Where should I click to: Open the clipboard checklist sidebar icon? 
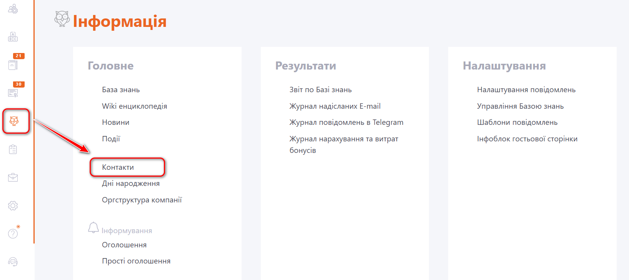(13, 149)
